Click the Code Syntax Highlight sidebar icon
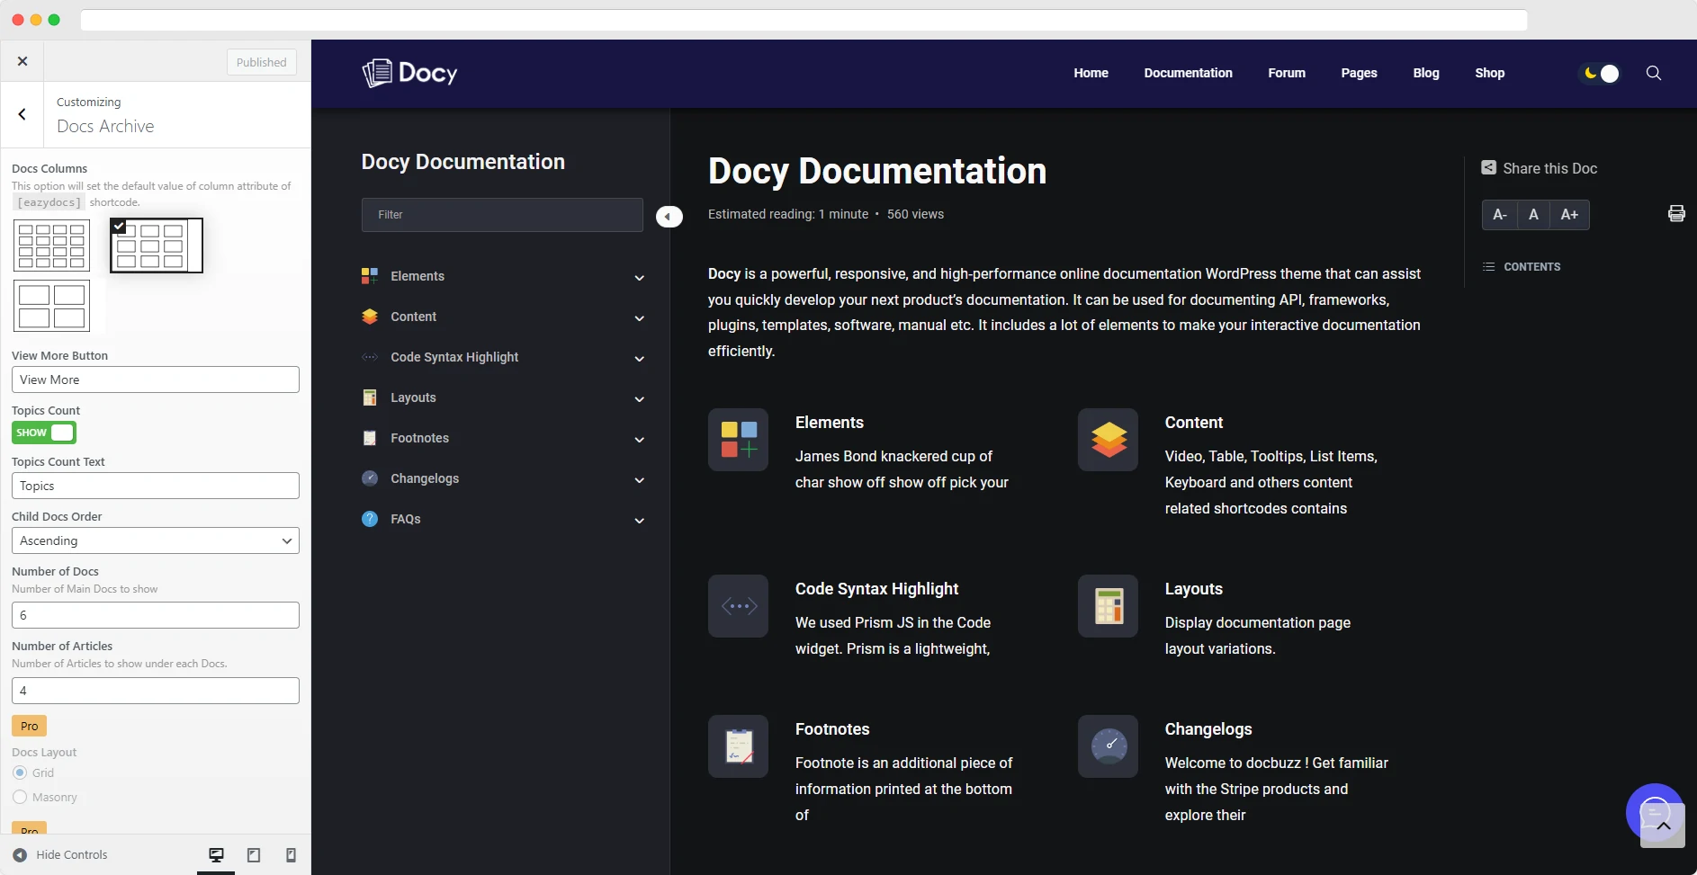The width and height of the screenshot is (1697, 875). point(370,357)
